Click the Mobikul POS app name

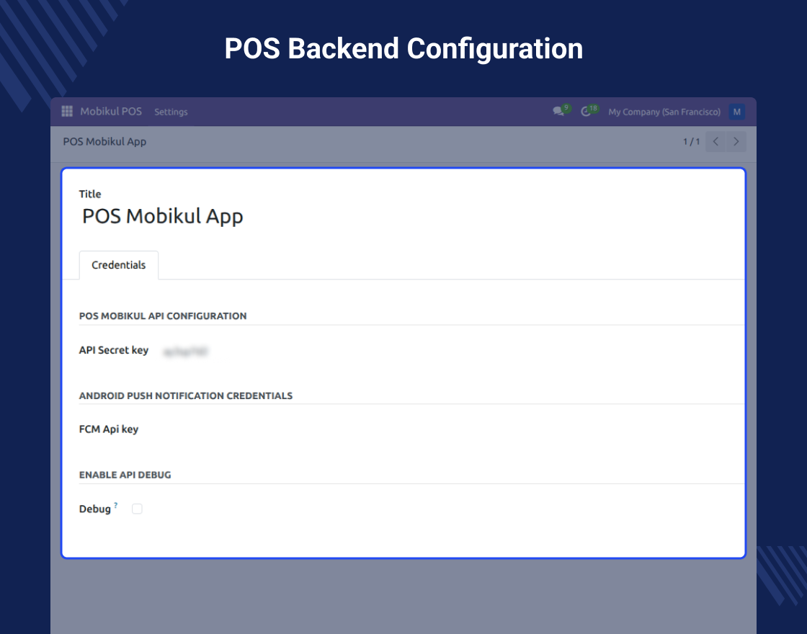(x=111, y=111)
